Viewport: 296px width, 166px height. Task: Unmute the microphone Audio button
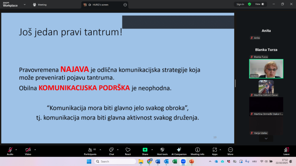(x=10, y=151)
